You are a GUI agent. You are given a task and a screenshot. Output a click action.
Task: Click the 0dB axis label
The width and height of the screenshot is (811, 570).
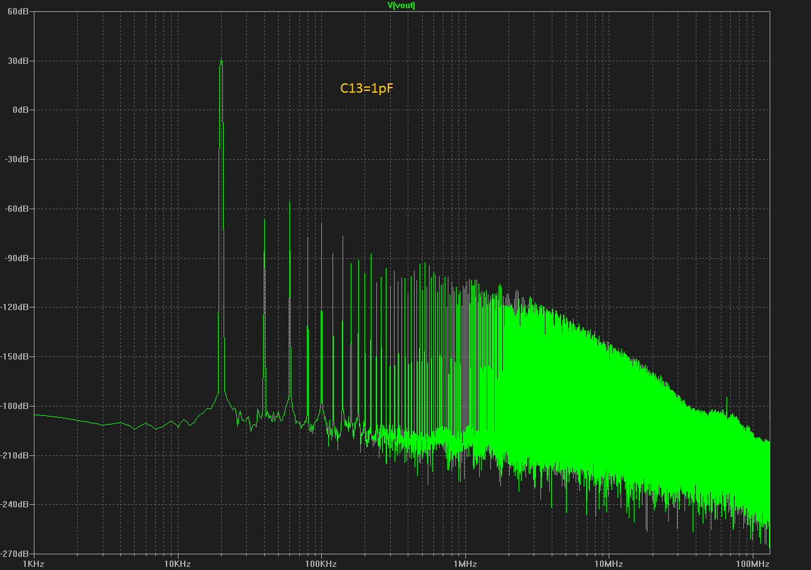coord(21,110)
